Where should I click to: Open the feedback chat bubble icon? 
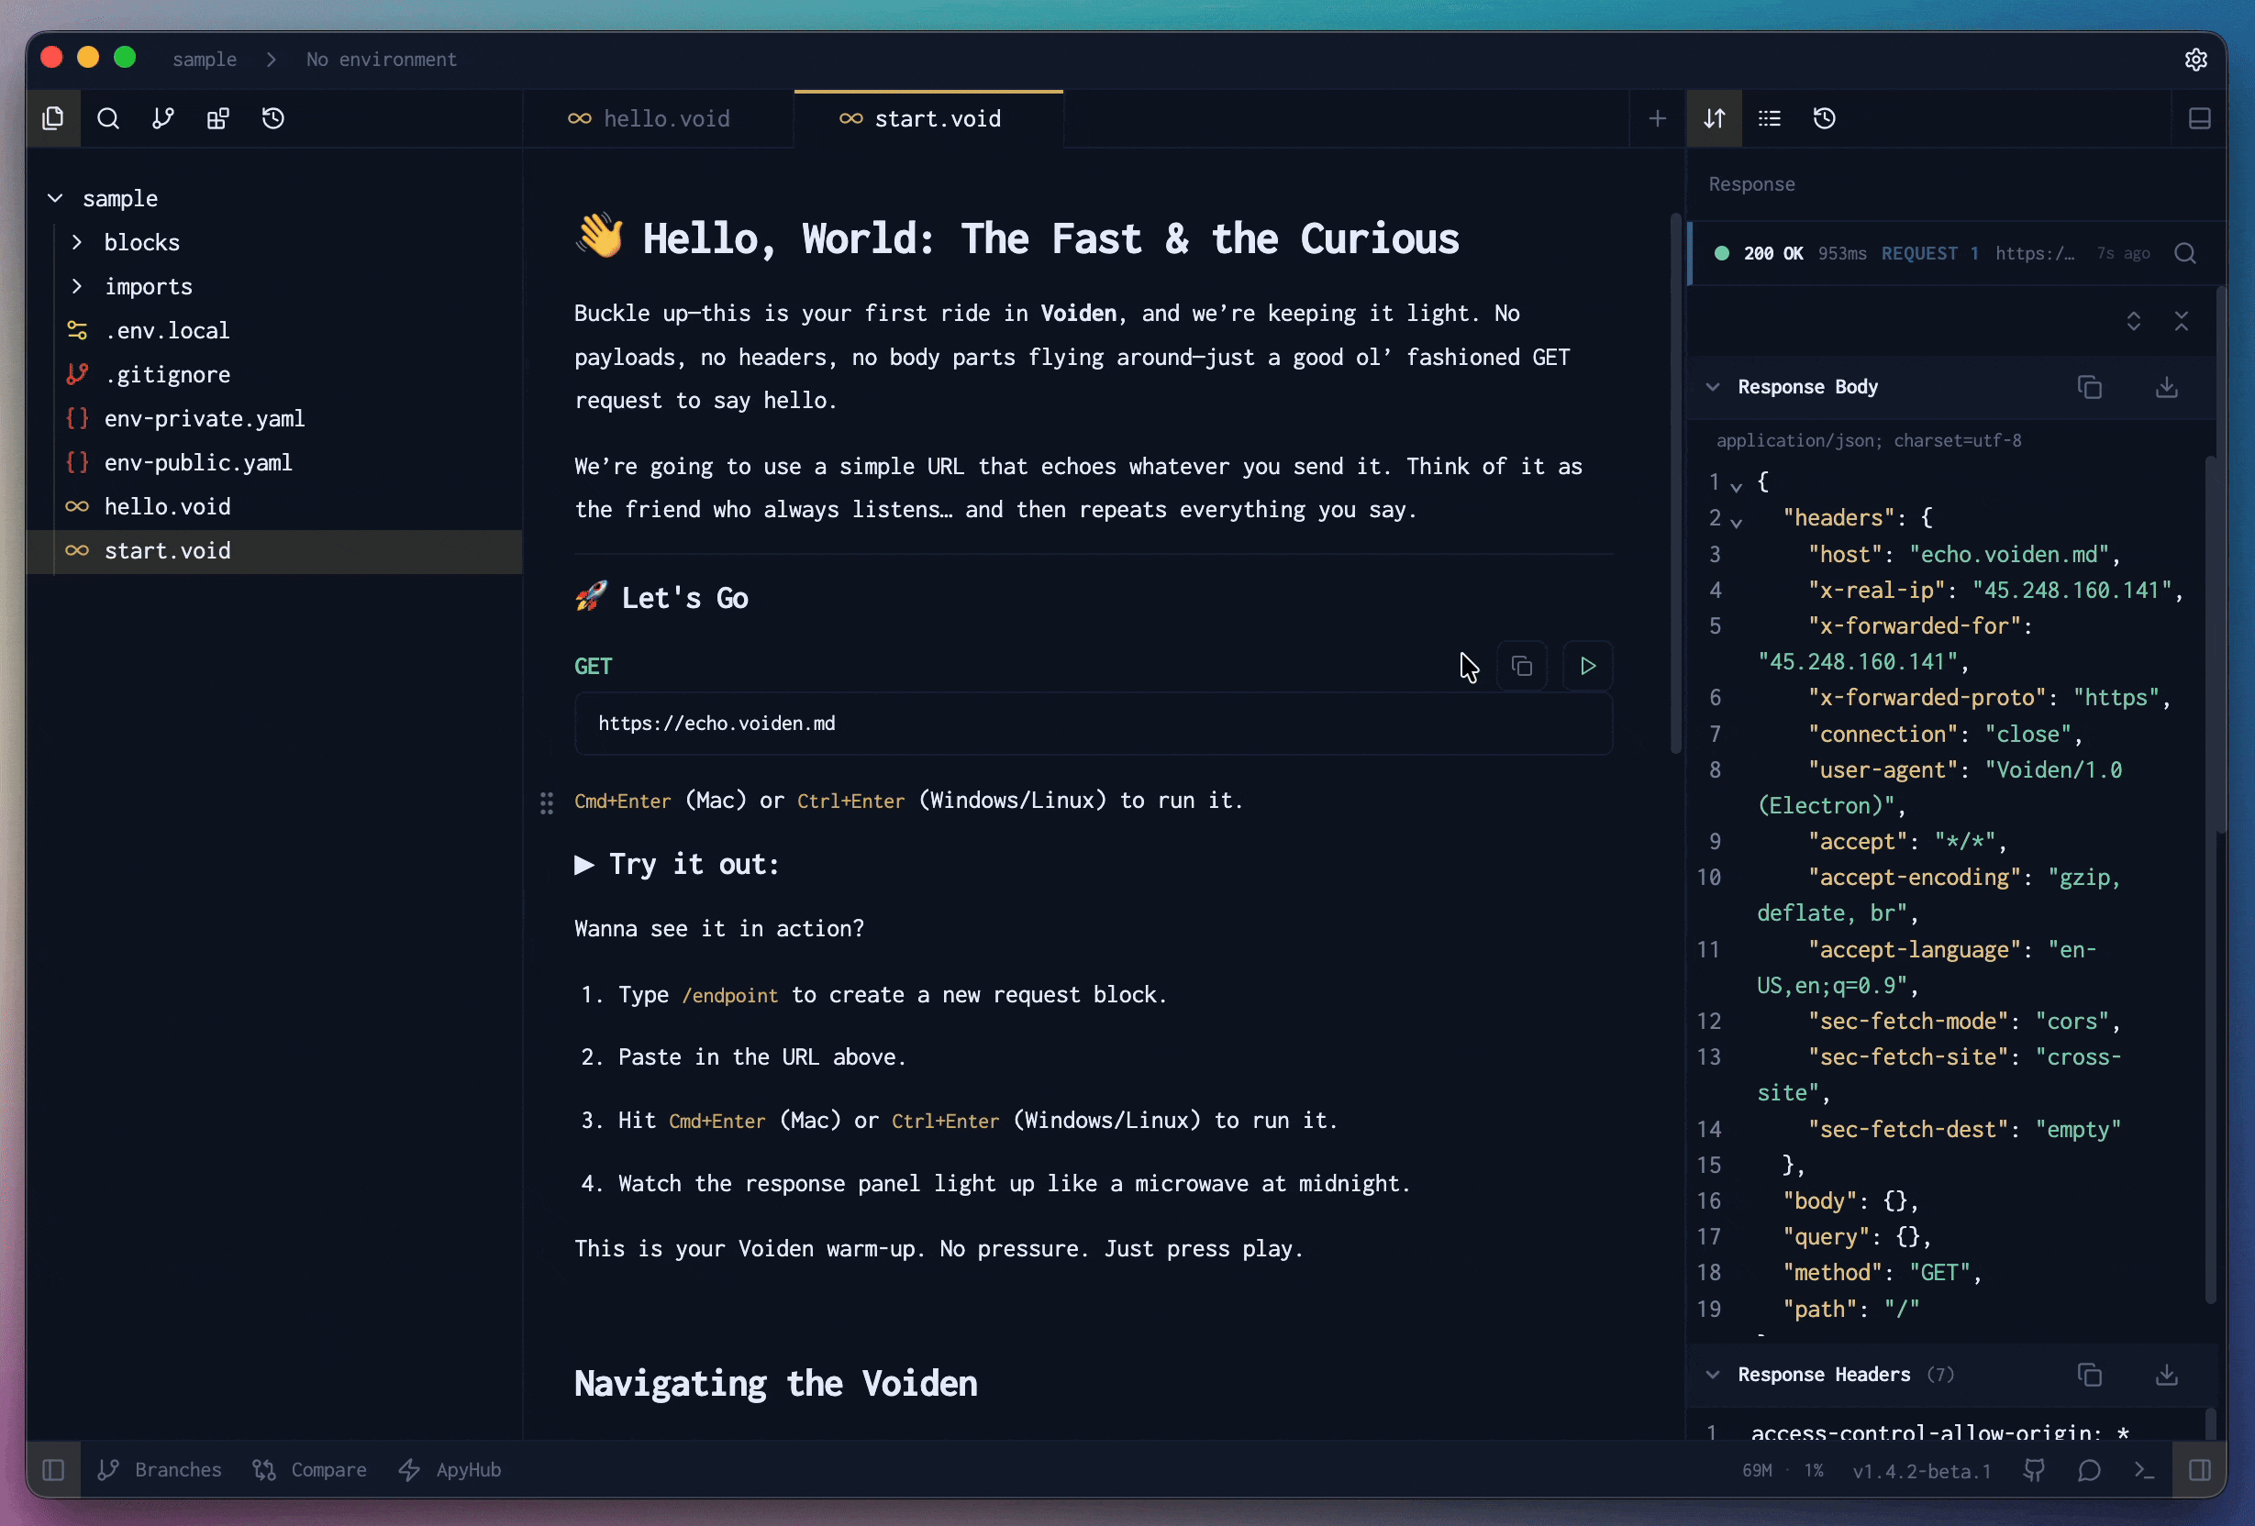click(2089, 1470)
